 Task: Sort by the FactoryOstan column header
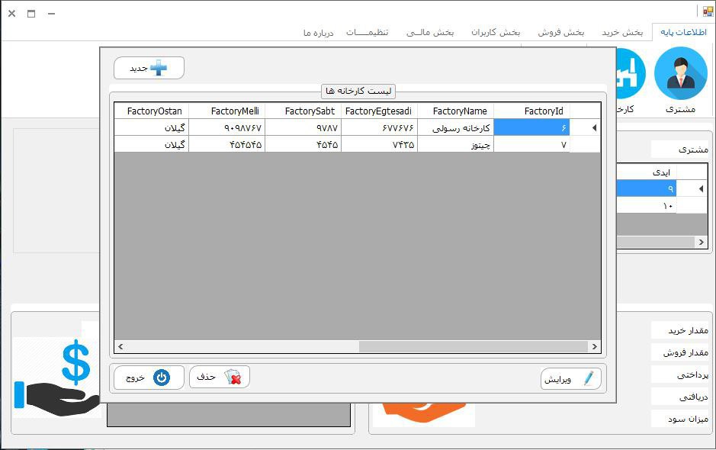(x=152, y=111)
